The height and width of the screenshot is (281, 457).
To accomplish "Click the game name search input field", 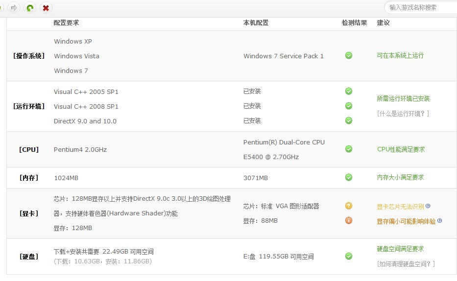I will pyautogui.click(x=421, y=7).
